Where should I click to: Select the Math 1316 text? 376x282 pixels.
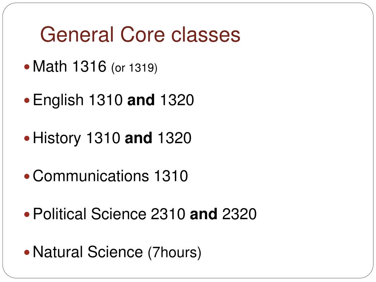click(69, 66)
